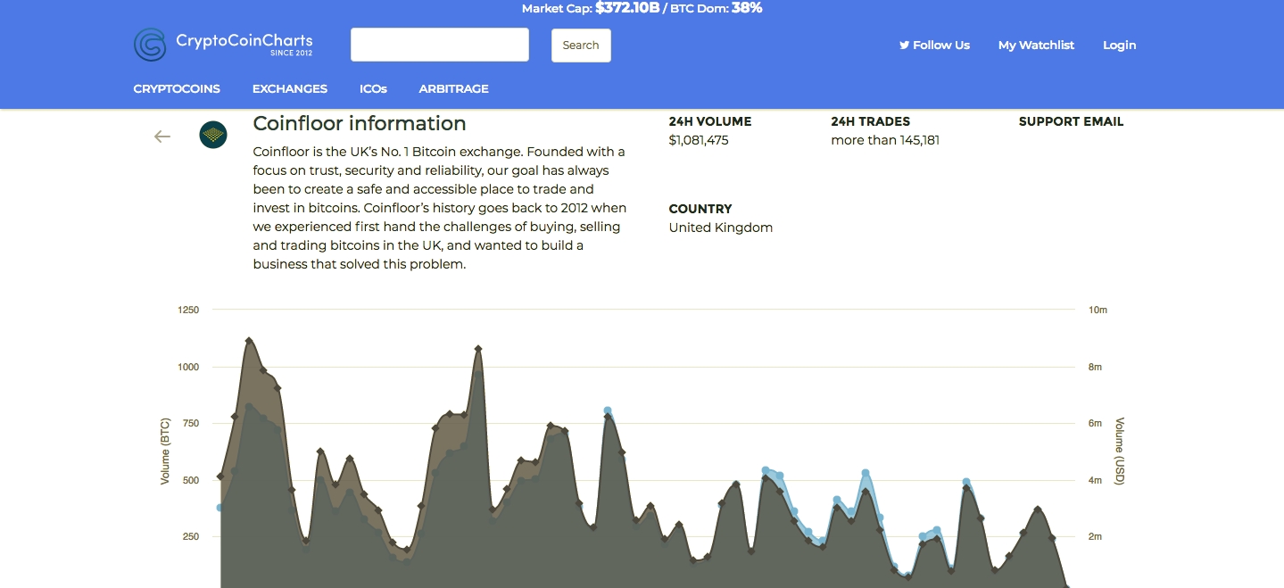Go to My Watchlist

[x=1036, y=45]
